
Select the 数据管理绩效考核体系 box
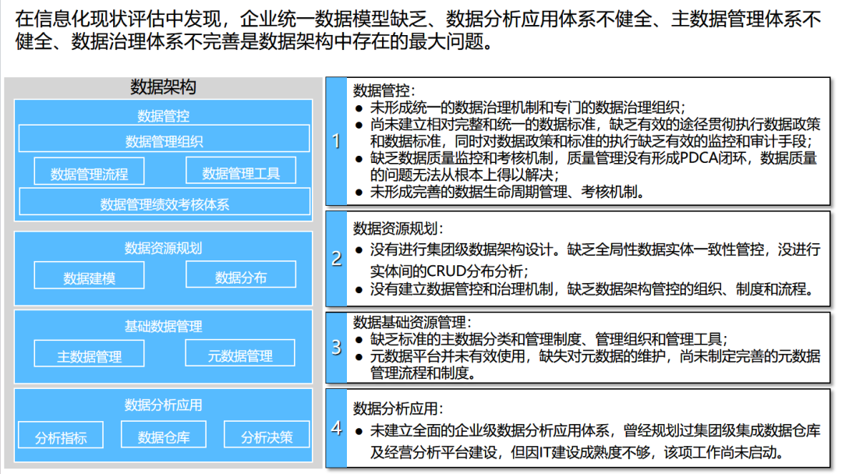tap(165, 203)
